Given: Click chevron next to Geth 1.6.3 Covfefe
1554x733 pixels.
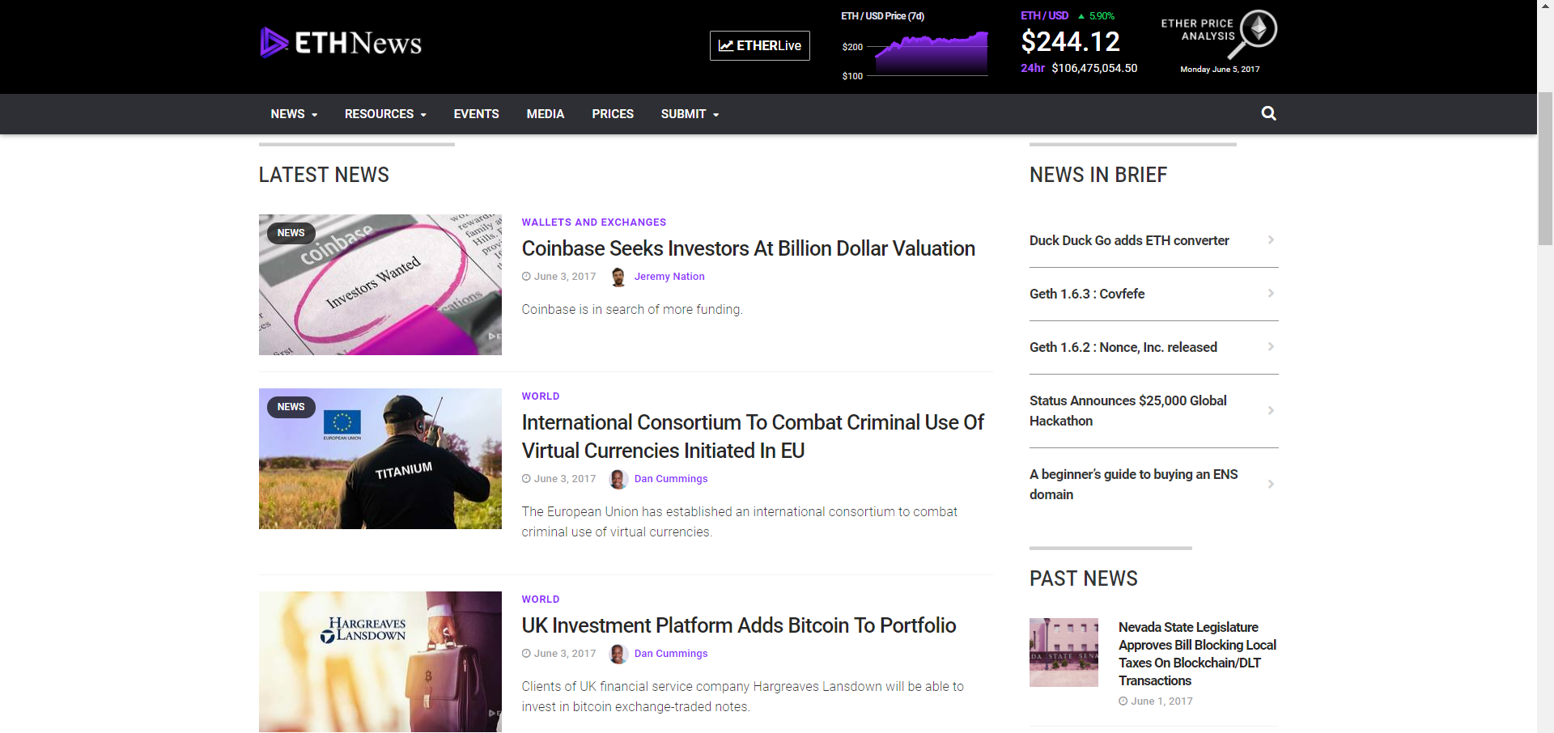Looking at the screenshot, I should [1271, 294].
